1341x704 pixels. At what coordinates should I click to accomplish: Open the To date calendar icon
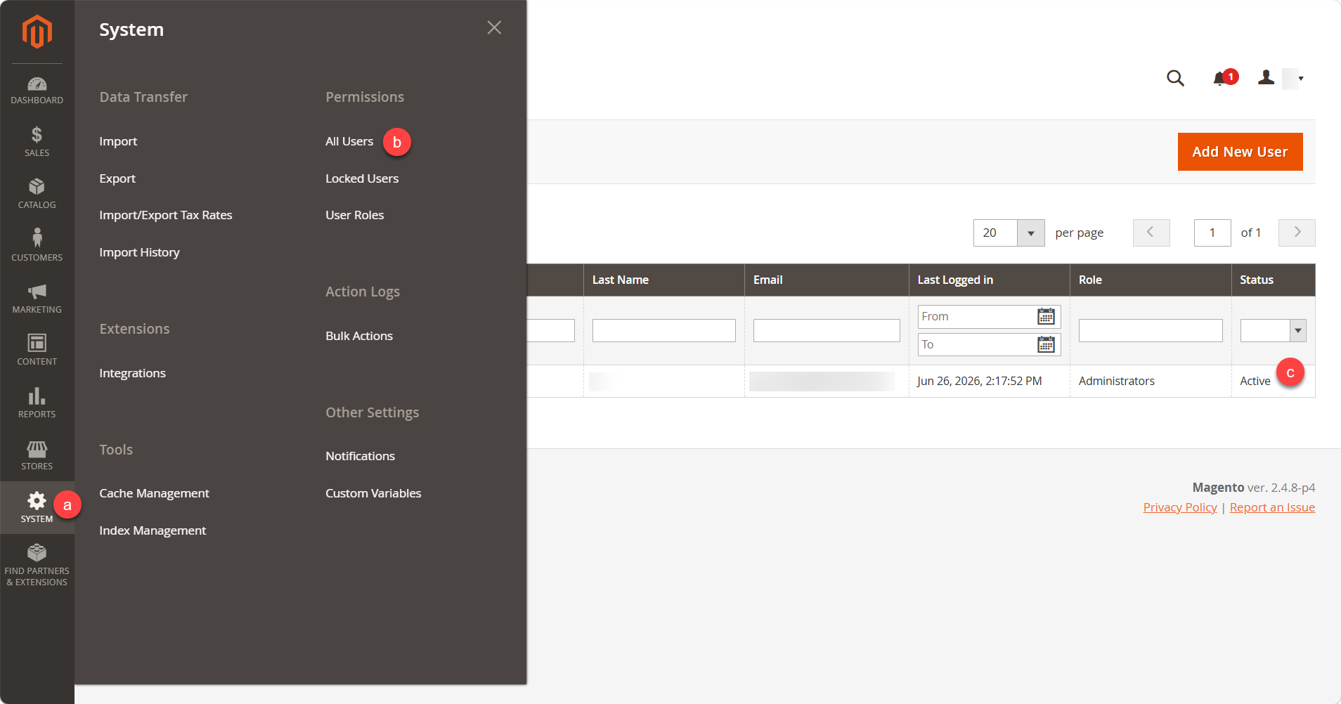(x=1046, y=344)
